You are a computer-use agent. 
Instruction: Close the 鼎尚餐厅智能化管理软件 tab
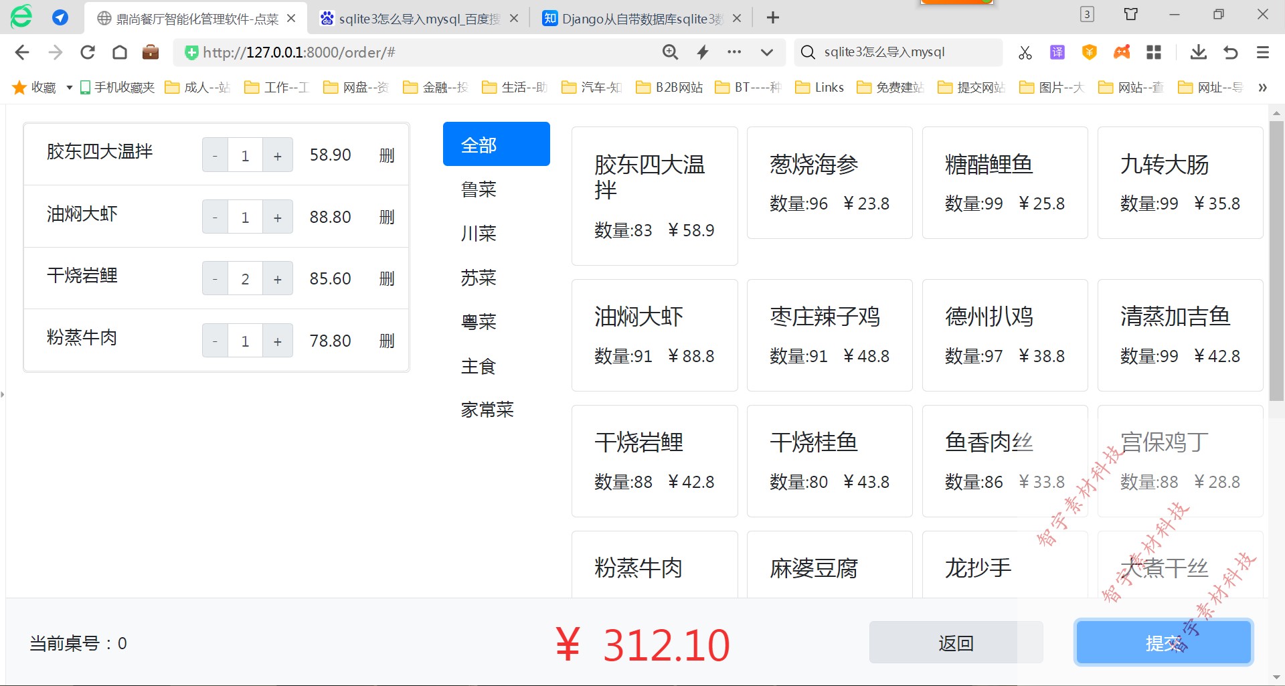pos(291,19)
